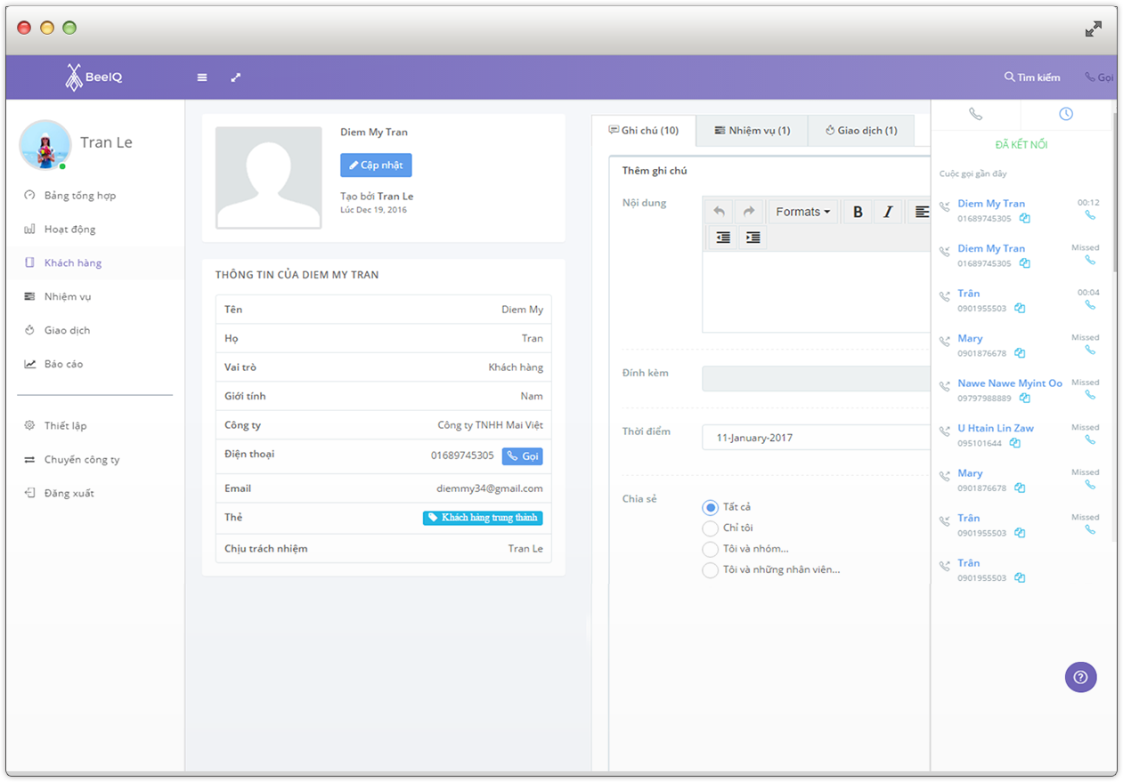1123x782 pixels.
Task: Toggle bold formatting in note editor
Action: [x=858, y=212]
